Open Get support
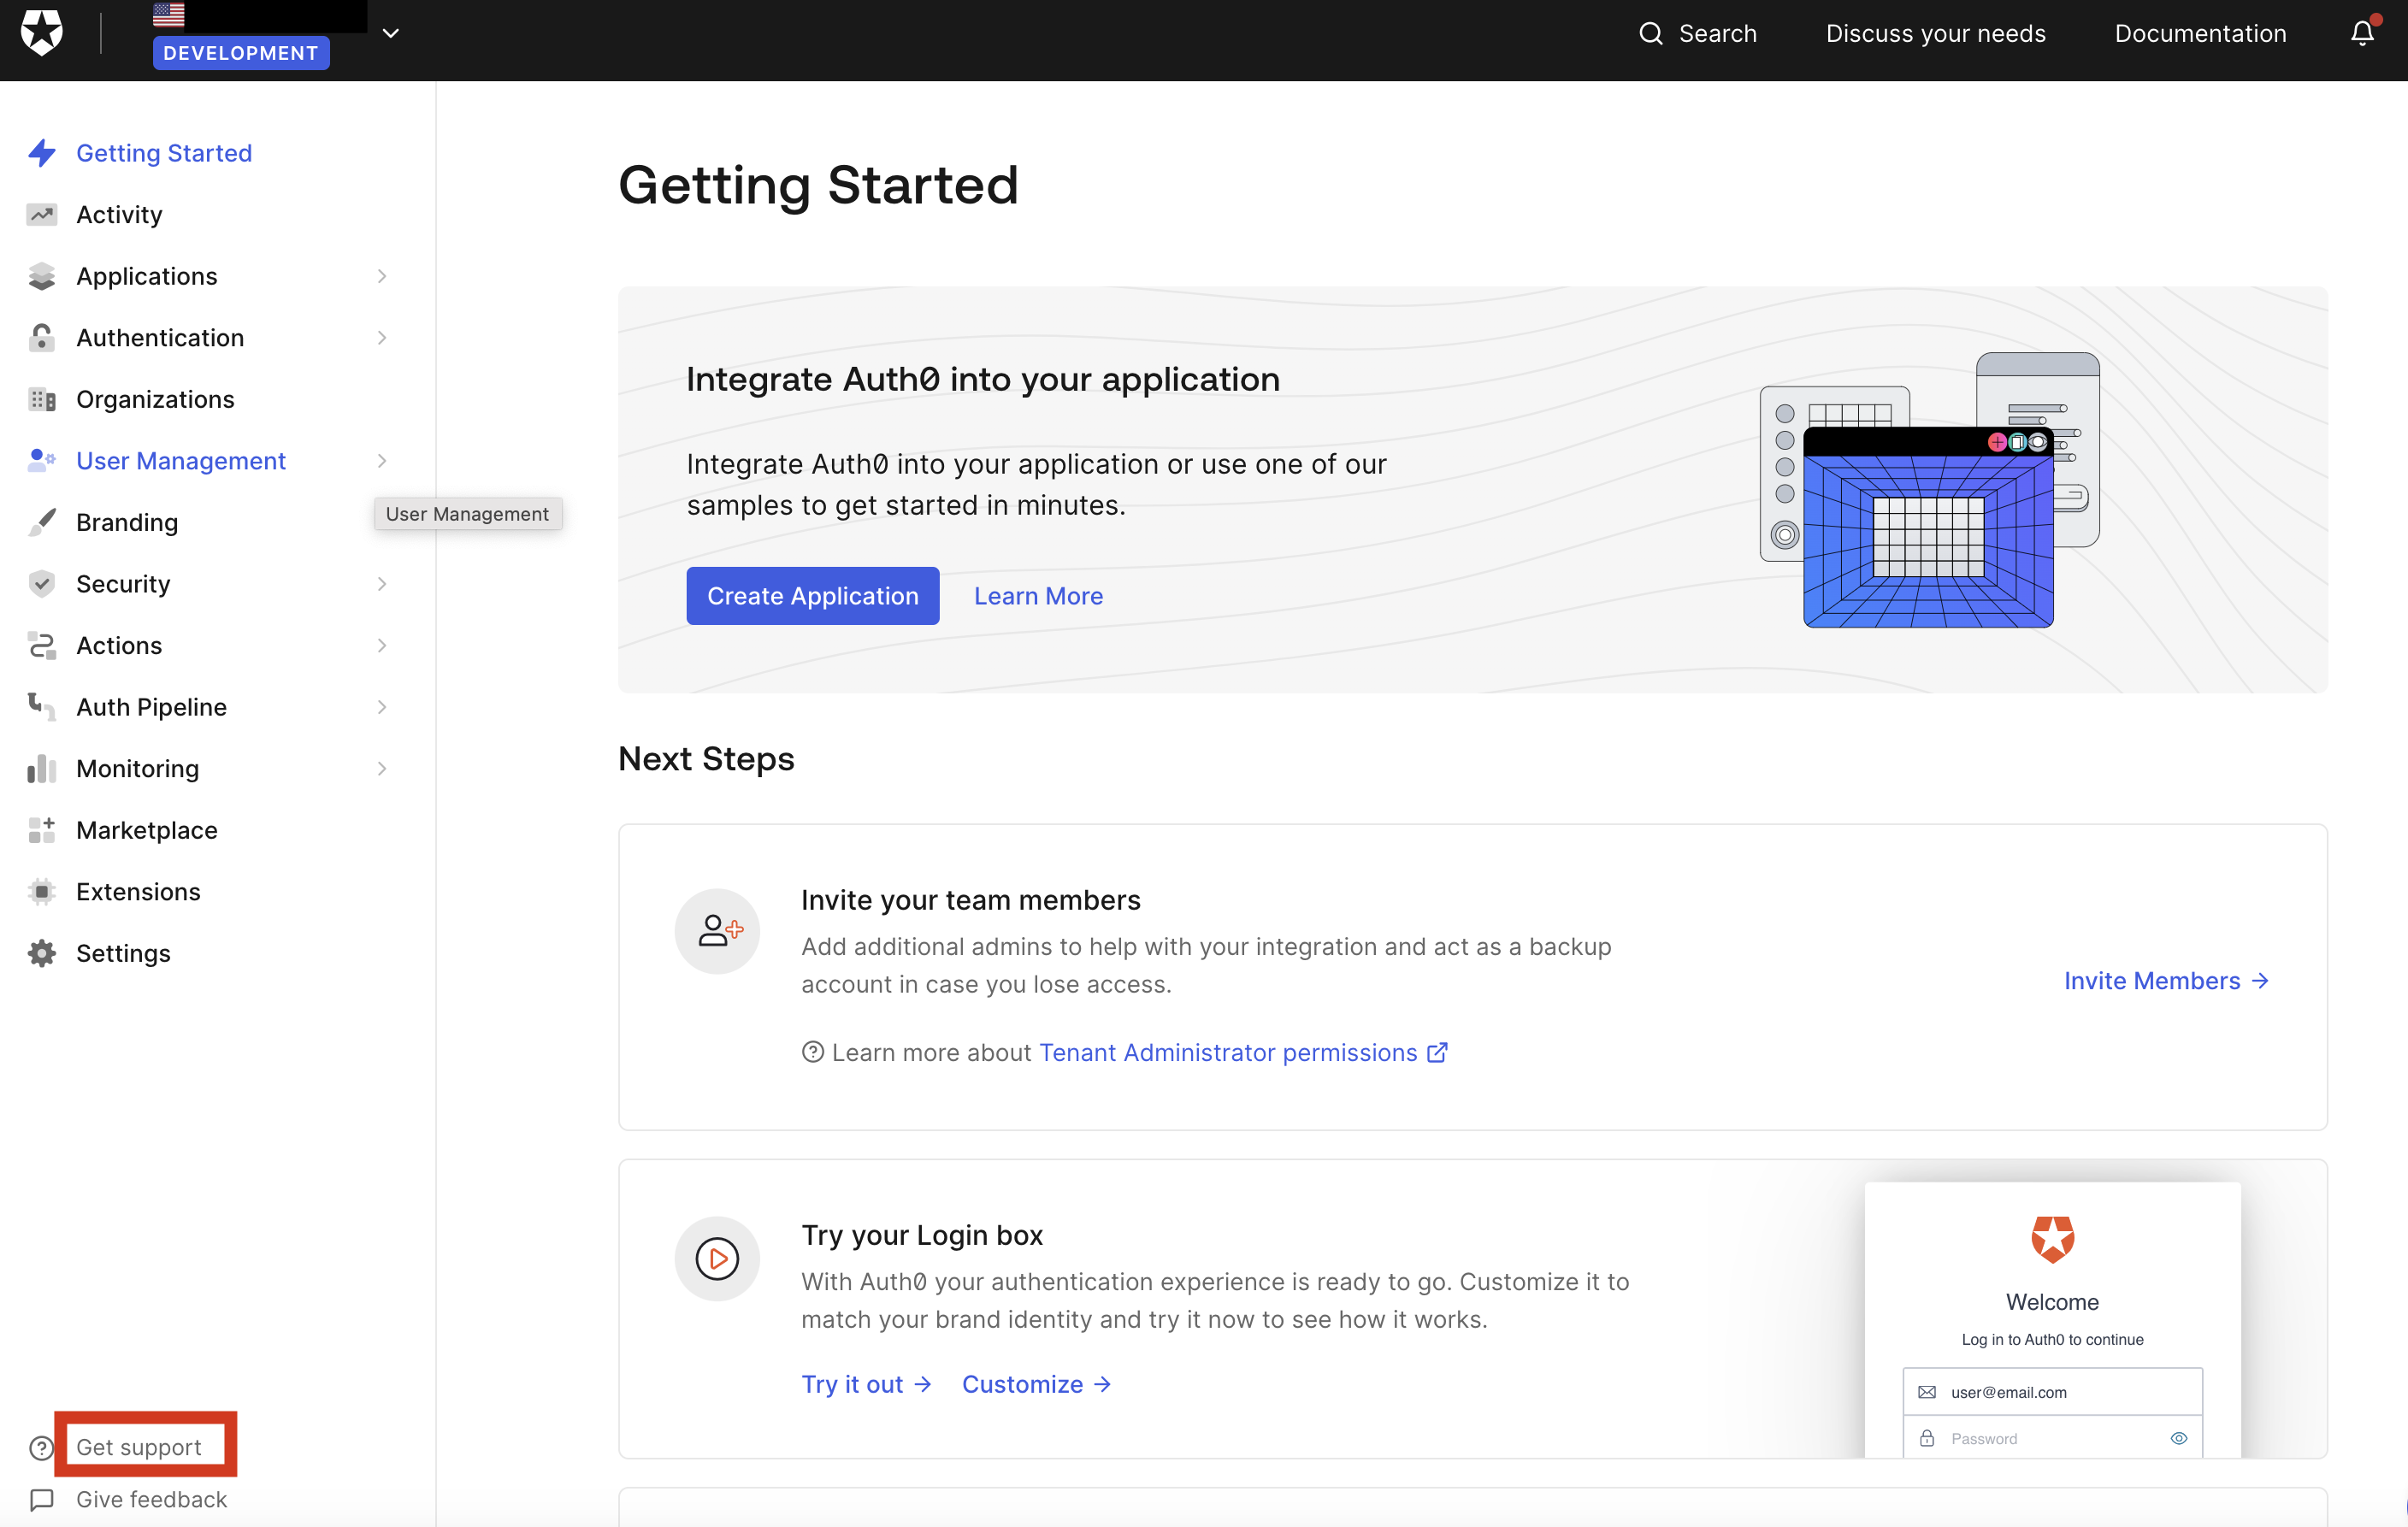The width and height of the screenshot is (2408, 1527). pos(139,1447)
